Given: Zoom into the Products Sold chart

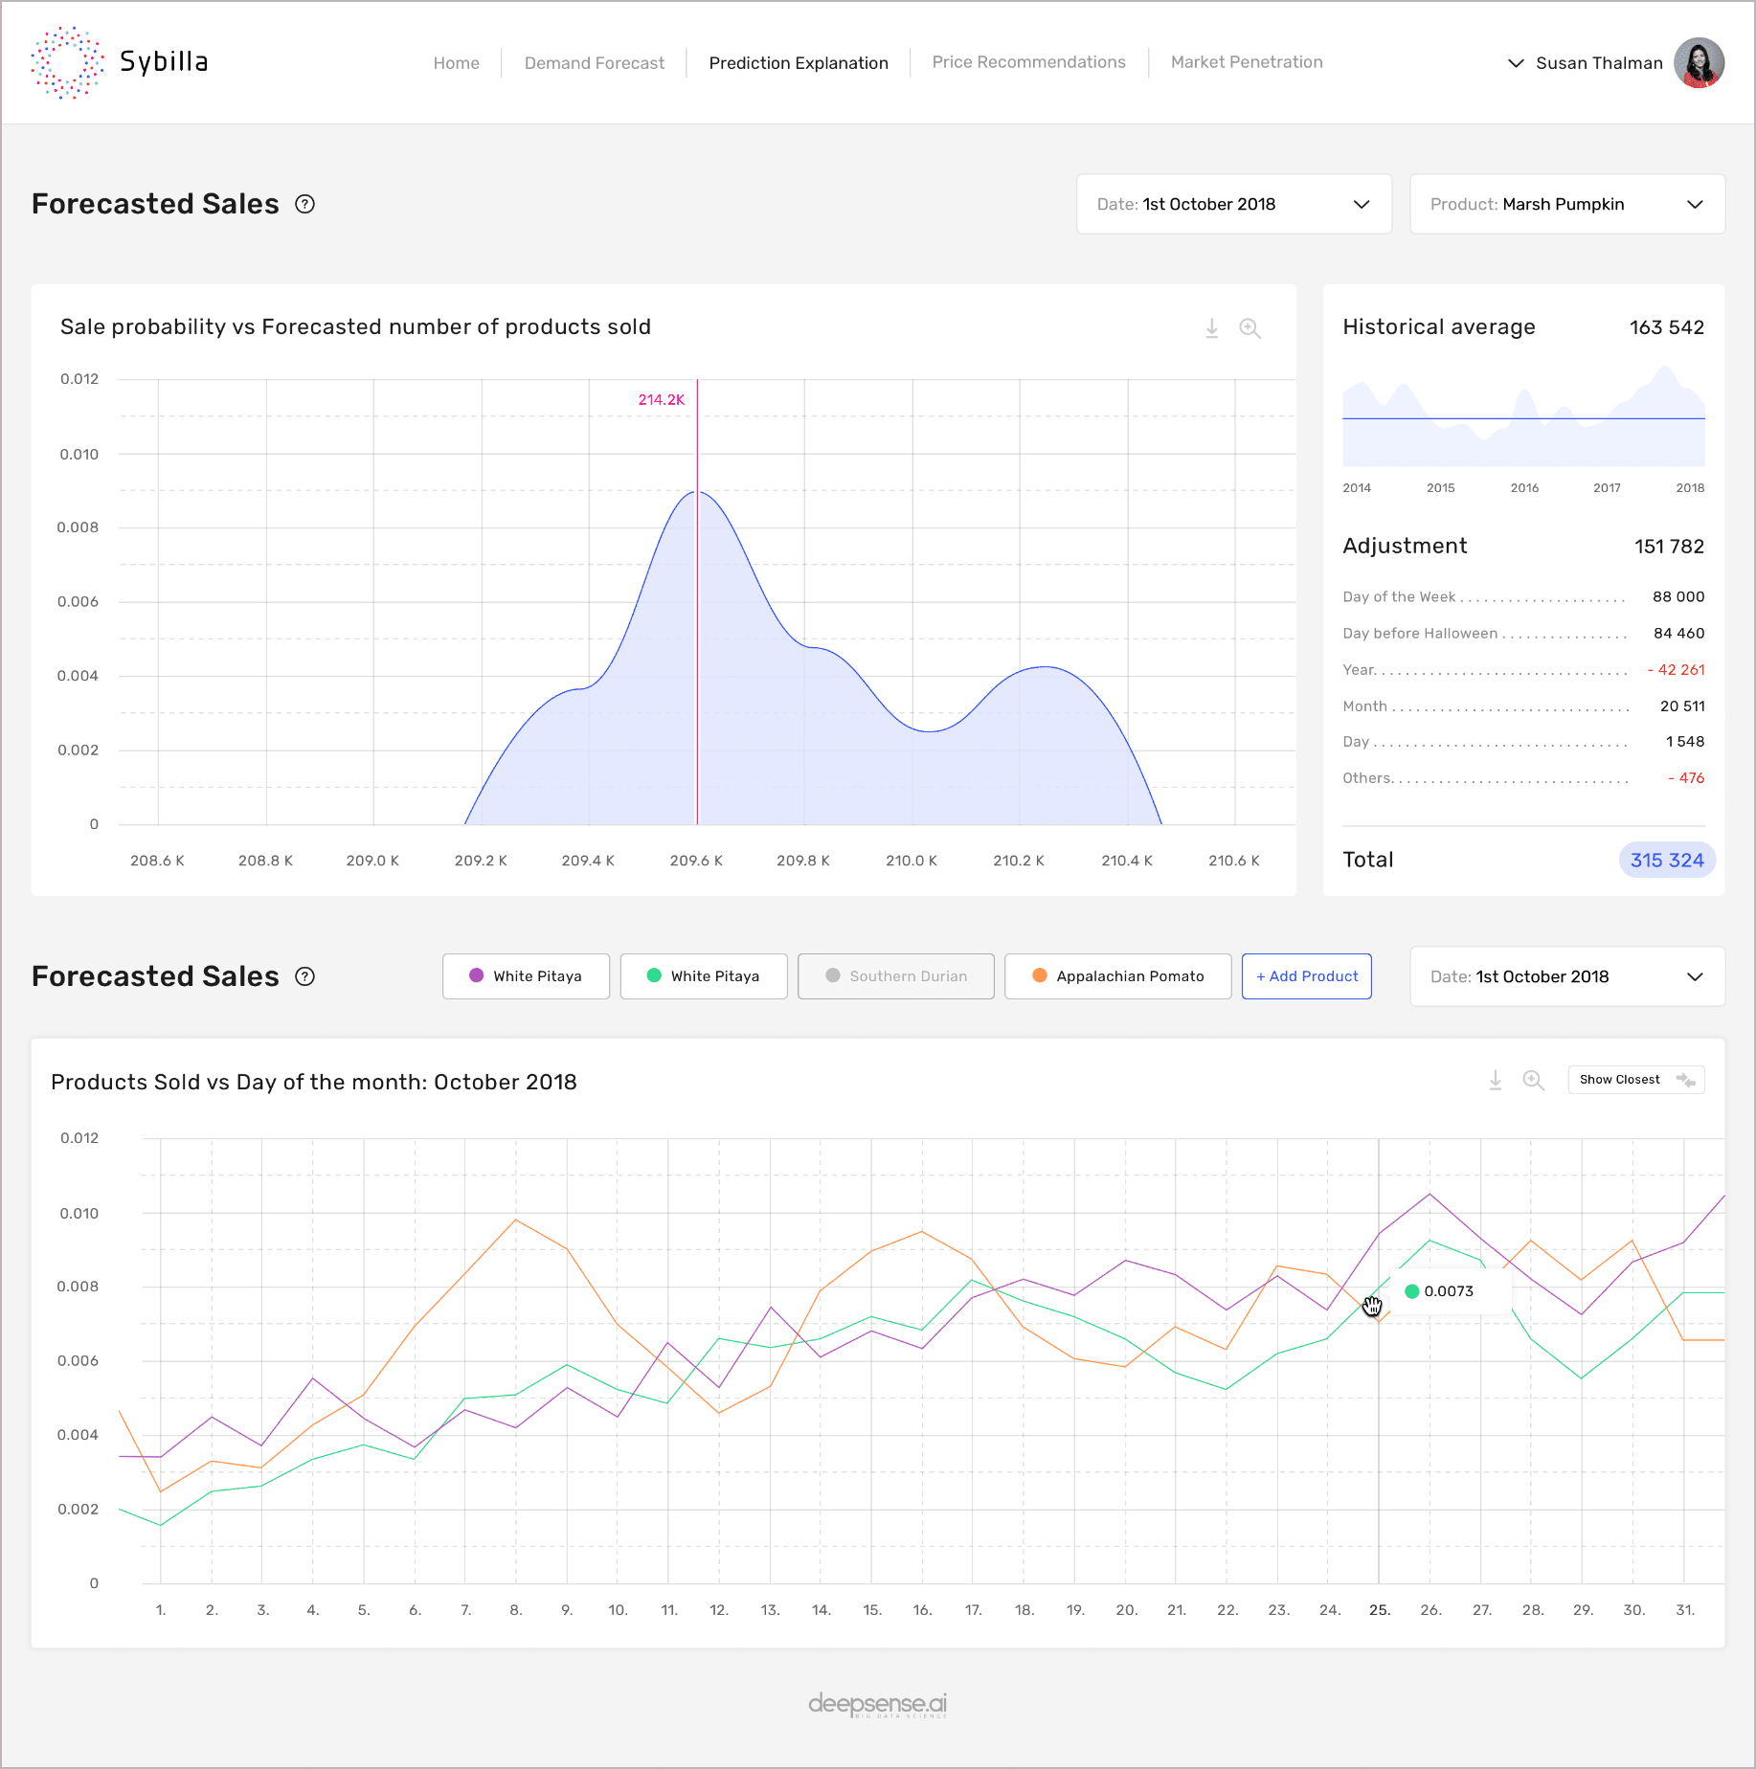Looking at the screenshot, I should pos(1533,1080).
